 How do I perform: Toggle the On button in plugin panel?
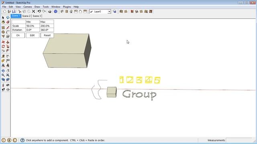pyautogui.click(x=18, y=35)
